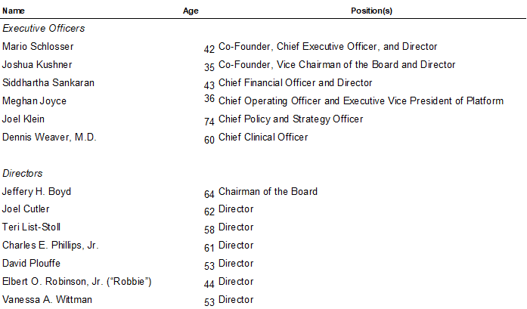Click the Age column header
Screen dimensions: 527x309
tap(191, 11)
